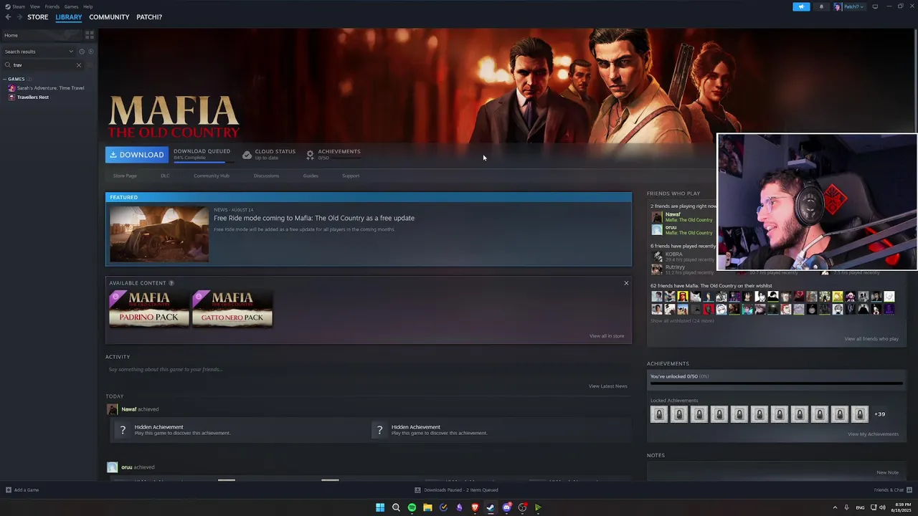Show the +39 more locked achievements
The width and height of the screenshot is (918, 516).
tap(879, 414)
